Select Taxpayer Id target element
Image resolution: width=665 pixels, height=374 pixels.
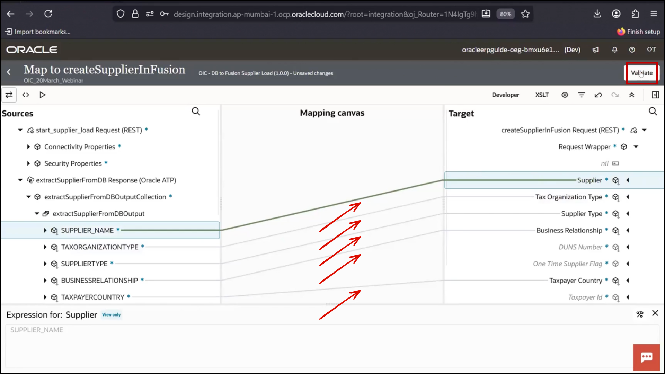585,297
